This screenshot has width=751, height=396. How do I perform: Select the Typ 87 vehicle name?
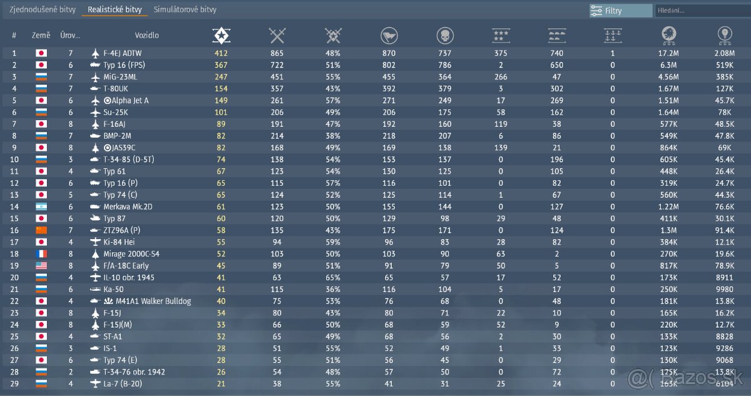pos(115,218)
